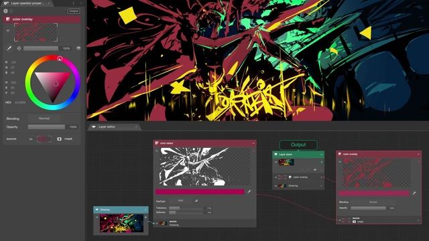429x241 pixels.
Task: Adjust Opacity slider in color overlay node
Action: coord(368,208)
